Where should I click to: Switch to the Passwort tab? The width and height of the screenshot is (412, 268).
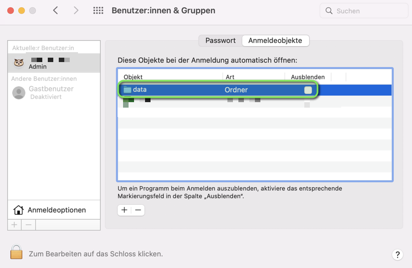tap(220, 41)
